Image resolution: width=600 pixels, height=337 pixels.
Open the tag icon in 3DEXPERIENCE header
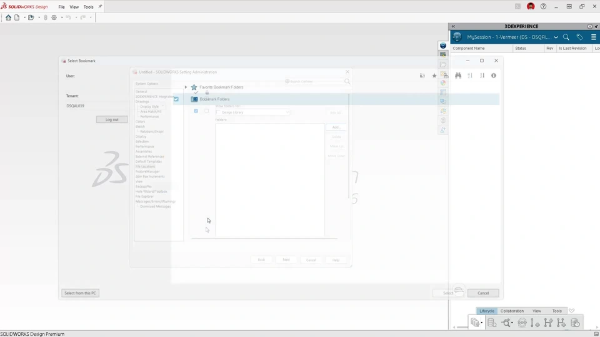pos(580,37)
